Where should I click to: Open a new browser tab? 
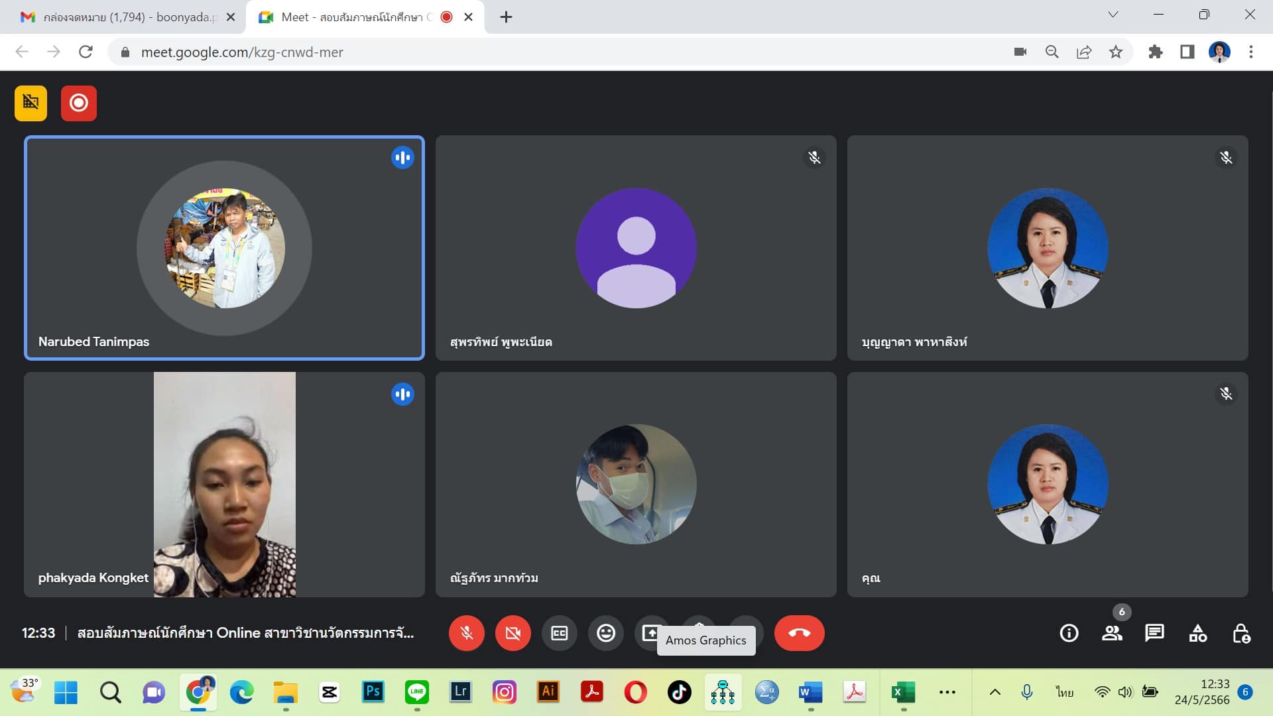click(x=506, y=17)
